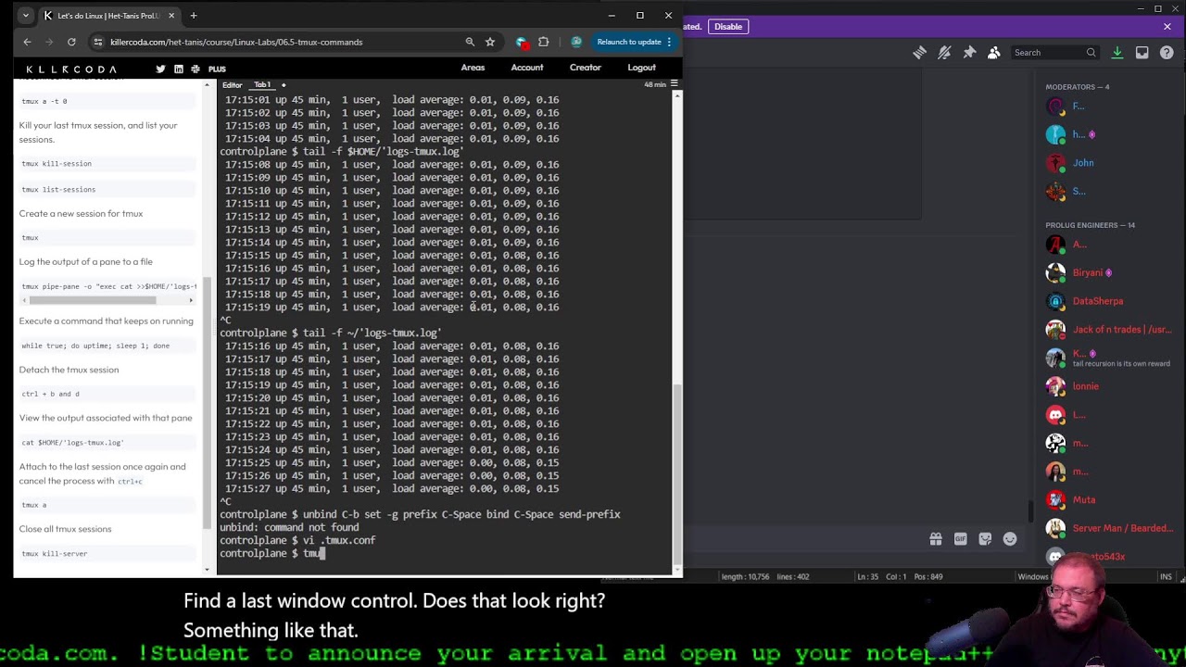
Task: Open the red-badged extension icon
Action: pos(522,42)
